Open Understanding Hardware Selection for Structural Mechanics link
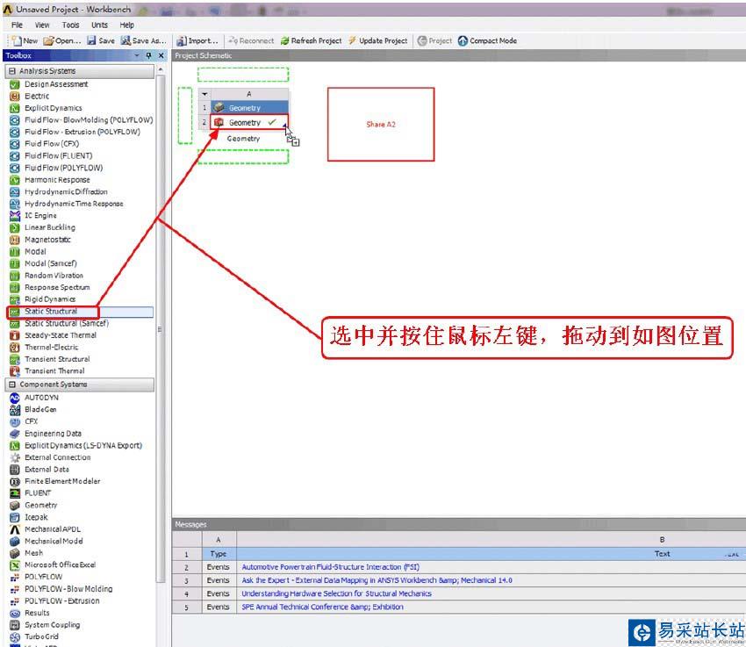This screenshot has height=647, width=746. pyautogui.click(x=336, y=593)
